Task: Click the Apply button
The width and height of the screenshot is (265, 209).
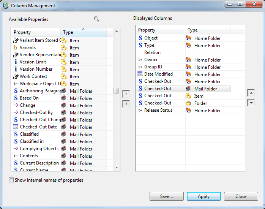Action: click(203, 196)
